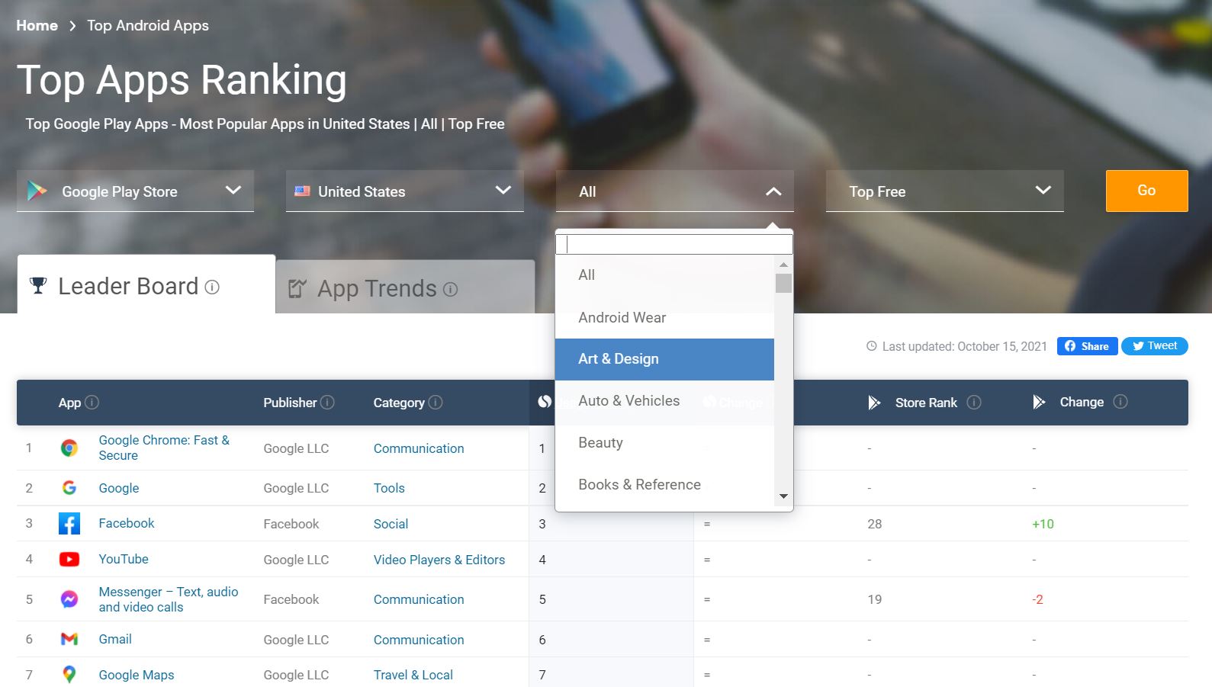
Task: Click the store rank 28 value
Action: pyautogui.click(x=875, y=524)
